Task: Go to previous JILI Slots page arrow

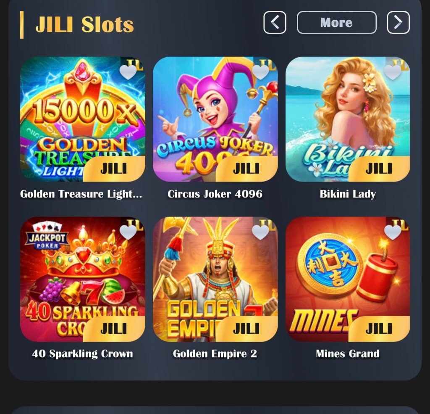Action: pos(275,23)
